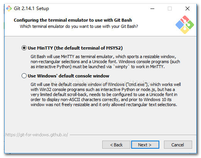Click the MinTTY description paragraph mentioning winpty
Viewport: 201px width, 158px height.
[x=105, y=62]
